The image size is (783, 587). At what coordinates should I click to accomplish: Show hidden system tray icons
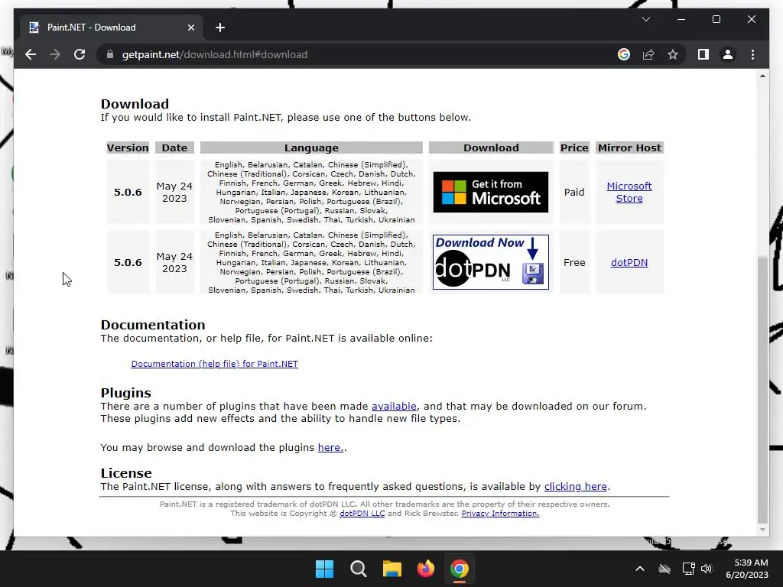pos(640,569)
